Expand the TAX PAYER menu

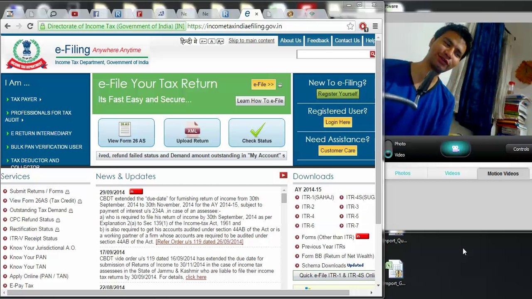[x=24, y=99]
